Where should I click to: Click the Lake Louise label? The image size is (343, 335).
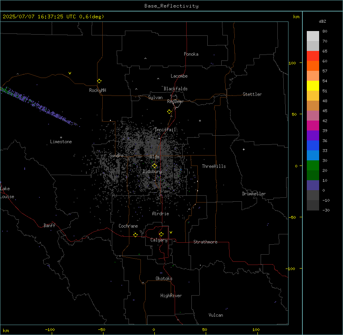tap(7, 193)
